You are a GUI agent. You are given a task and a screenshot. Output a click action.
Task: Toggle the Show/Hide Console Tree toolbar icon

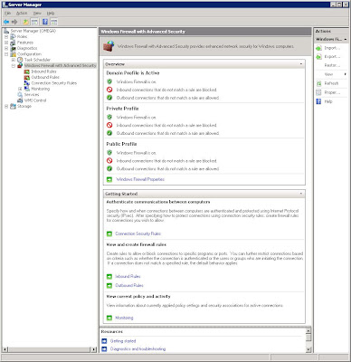click(34, 22)
